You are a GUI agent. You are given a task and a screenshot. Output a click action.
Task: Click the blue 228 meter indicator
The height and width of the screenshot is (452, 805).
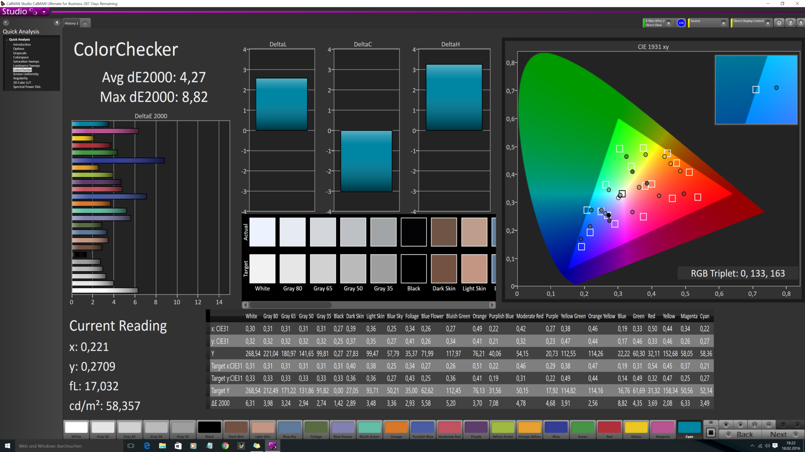pos(681,23)
